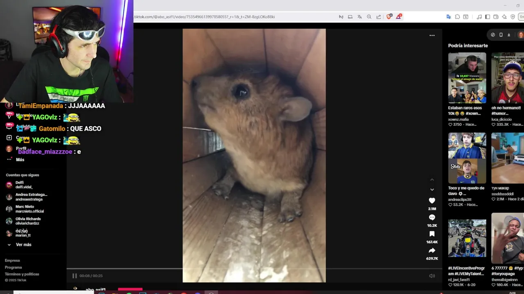Click the '© 2025 TikTok' footer text
This screenshot has width=524, height=294.
click(16, 280)
